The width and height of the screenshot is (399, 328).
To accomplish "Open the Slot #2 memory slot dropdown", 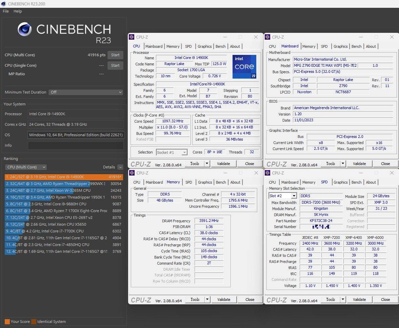I will [x=283, y=196].
